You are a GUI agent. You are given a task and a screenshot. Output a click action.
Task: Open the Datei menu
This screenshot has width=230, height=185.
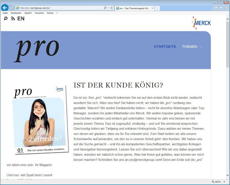tap(5, 13)
